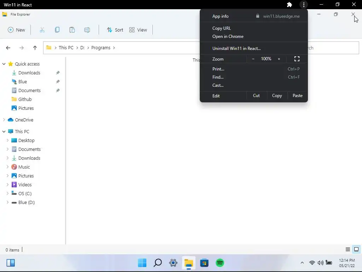Choose Print from the menu
Viewport: 362px width, 272px height.
point(254,69)
